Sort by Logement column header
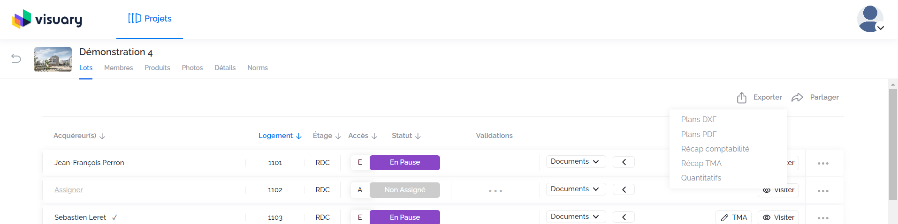Image resolution: width=898 pixels, height=224 pixels. tap(280, 136)
